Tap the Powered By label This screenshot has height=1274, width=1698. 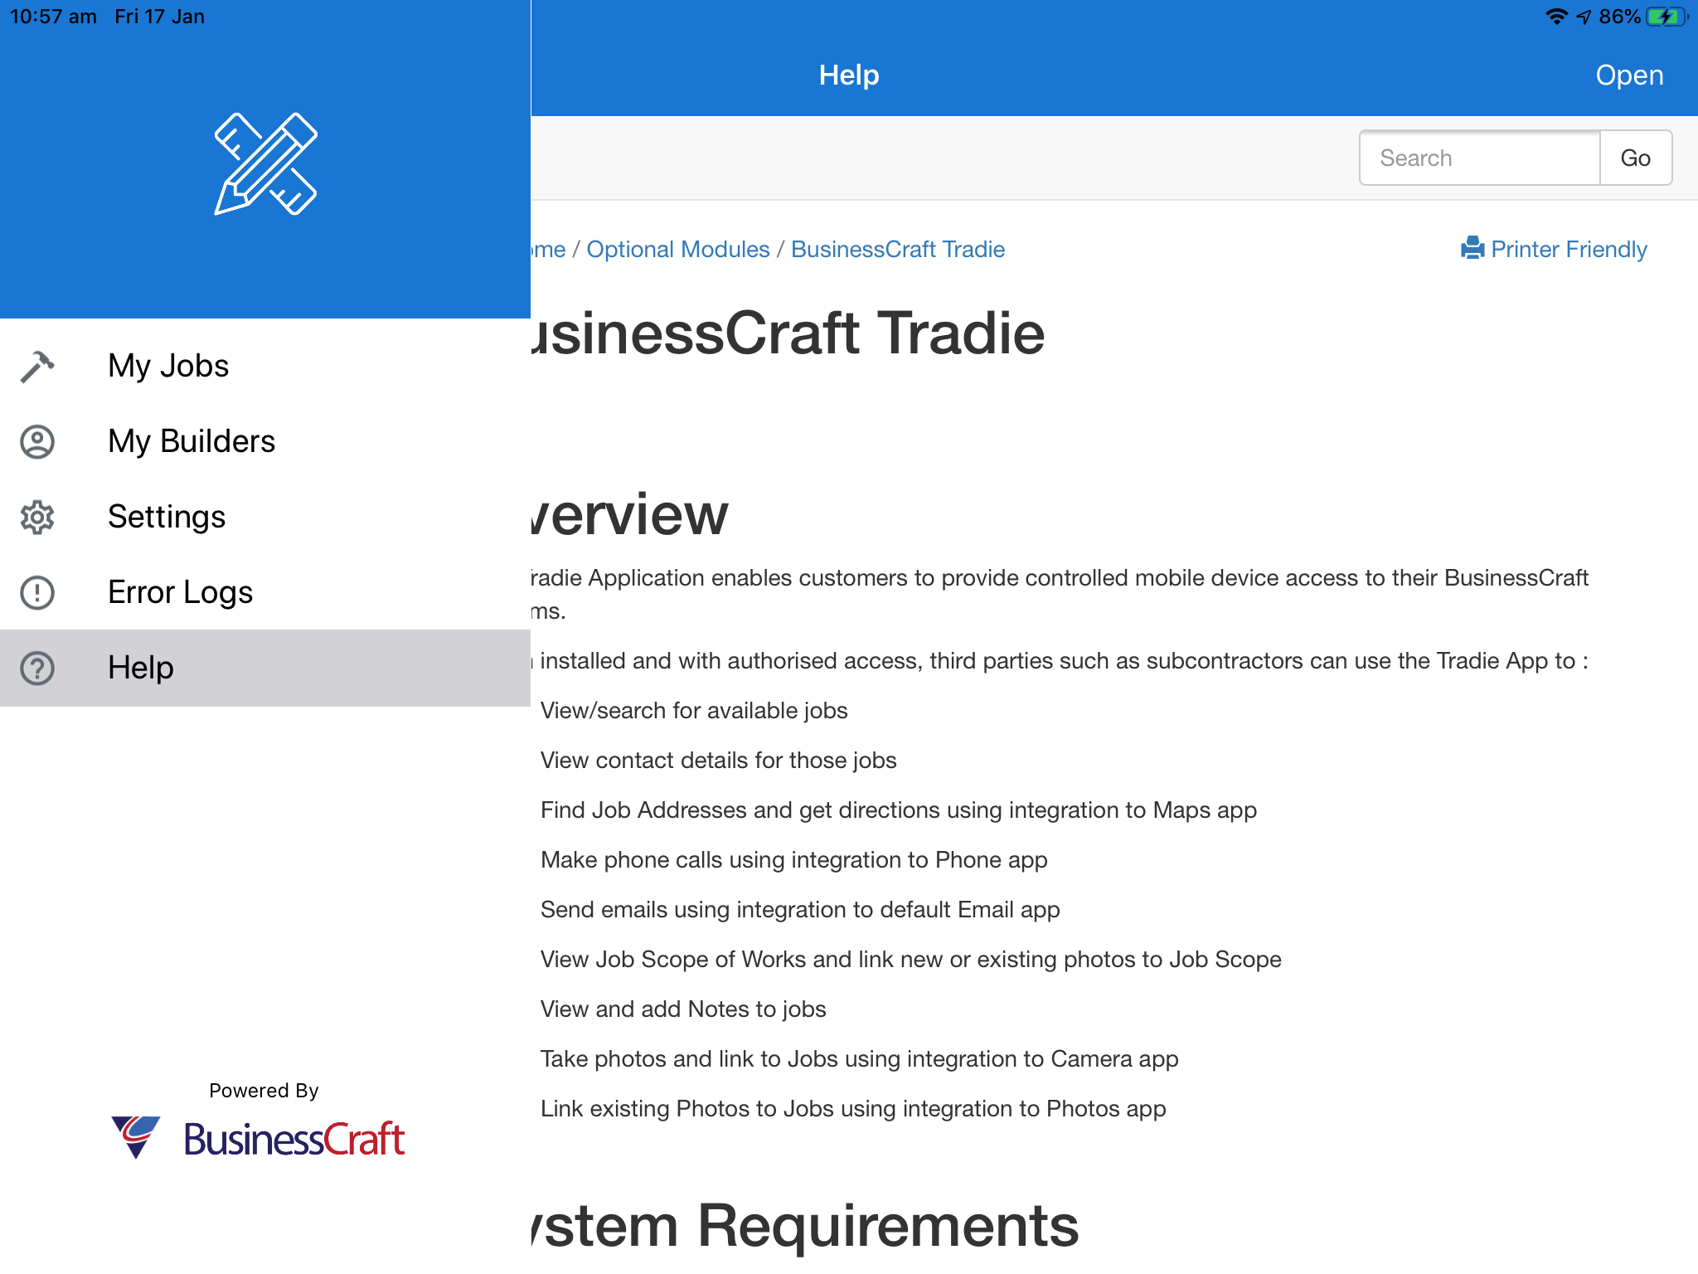pyautogui.click(x=264, y=1091)
